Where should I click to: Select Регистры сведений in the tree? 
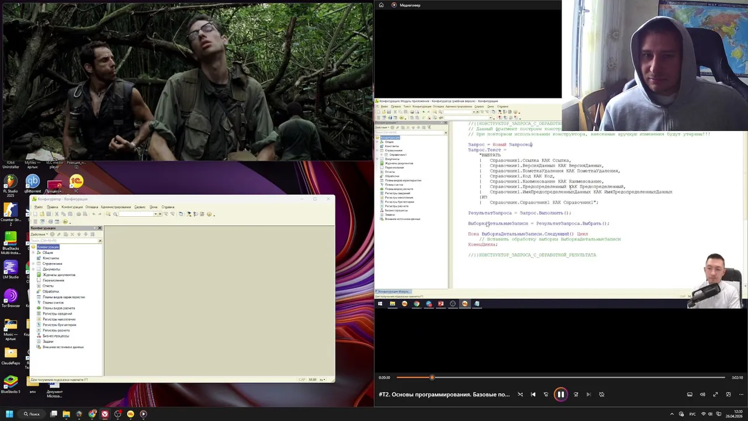click(57, 313)
